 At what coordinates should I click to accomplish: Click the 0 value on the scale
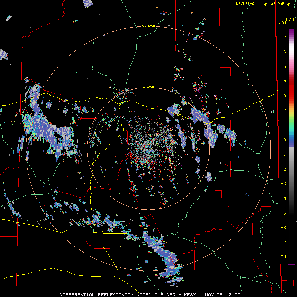[285, 140]
